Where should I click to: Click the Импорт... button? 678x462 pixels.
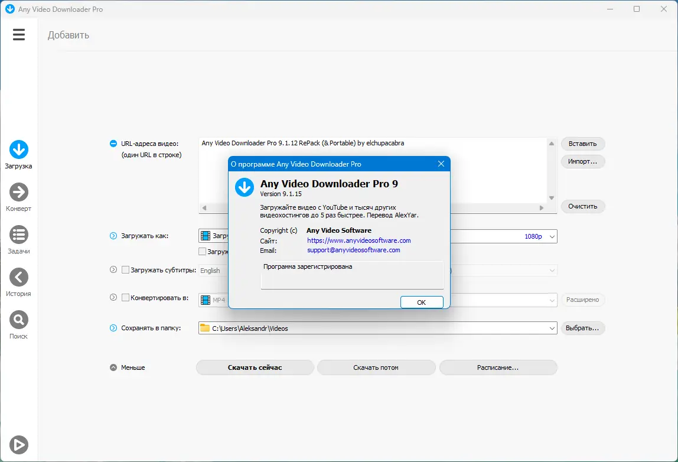582,161
